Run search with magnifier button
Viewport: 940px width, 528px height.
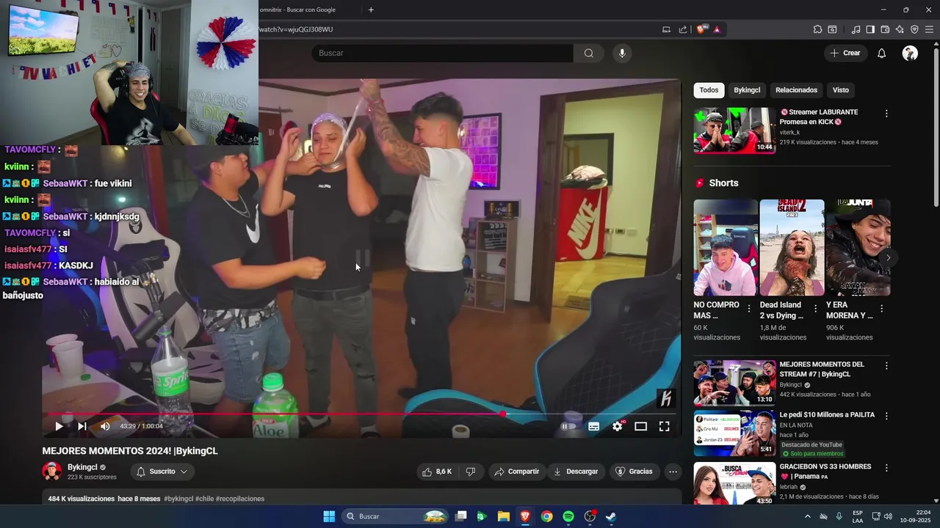589,53
